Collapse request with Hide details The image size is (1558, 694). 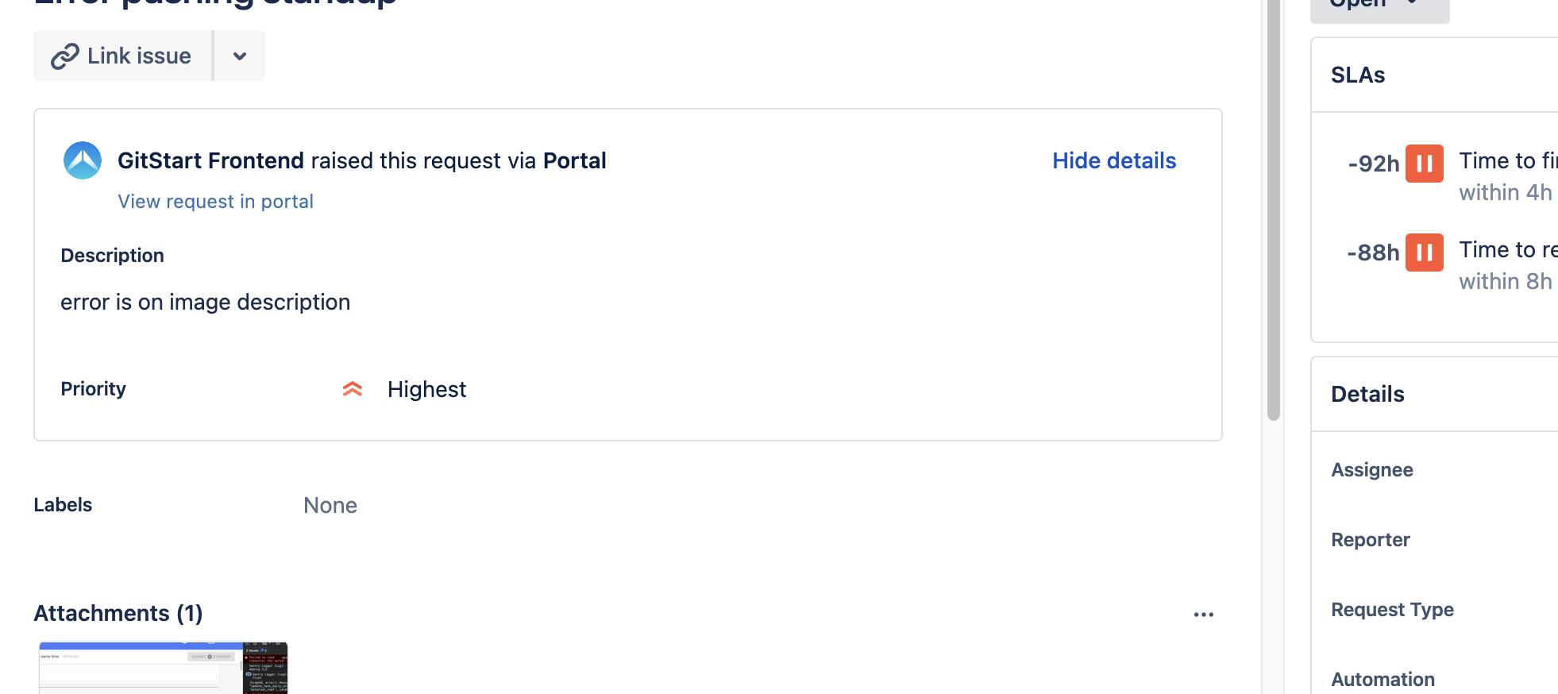click(1114, 160)
